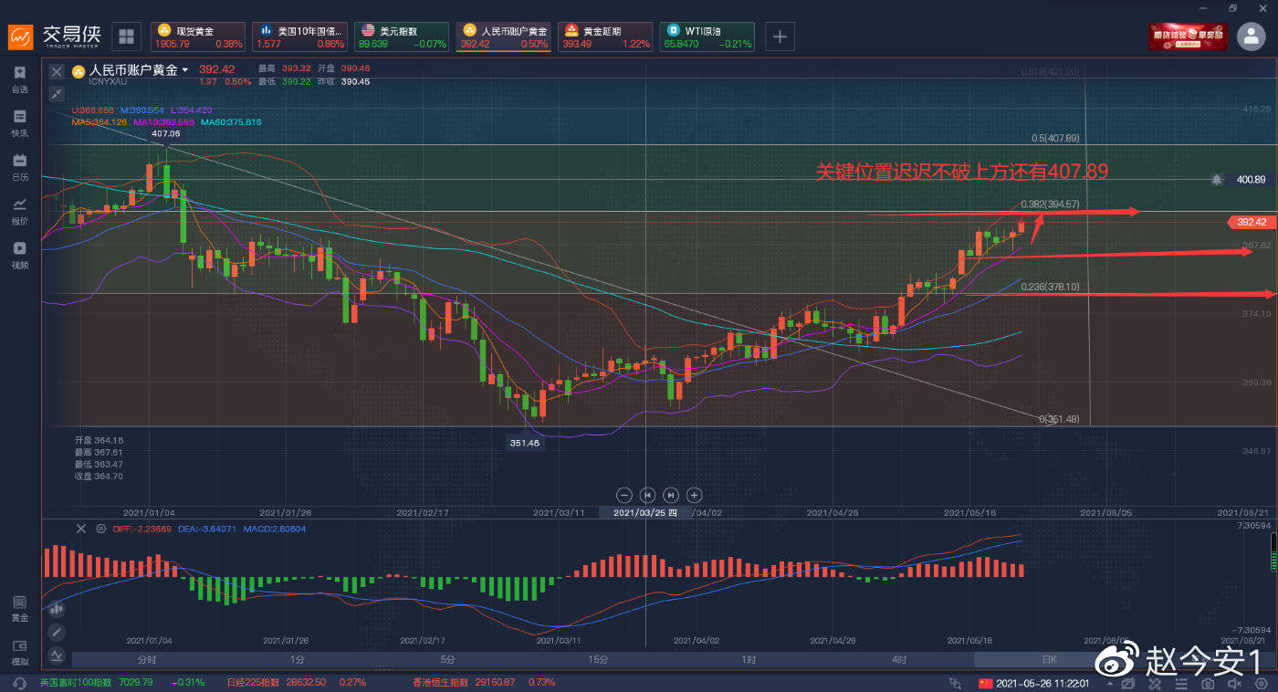This screenshot has width=1278, height=692.
Task: Select the 分时 timeframe
Action: point(147,660)
